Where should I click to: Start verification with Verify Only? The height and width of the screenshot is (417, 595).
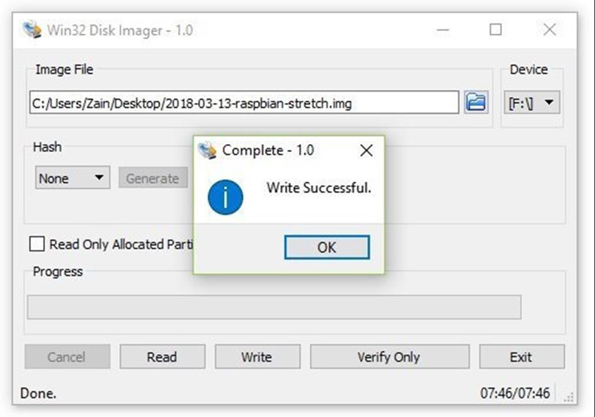tap(389, 357)
